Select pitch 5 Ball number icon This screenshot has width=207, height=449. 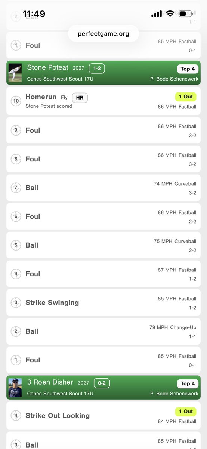16,245
